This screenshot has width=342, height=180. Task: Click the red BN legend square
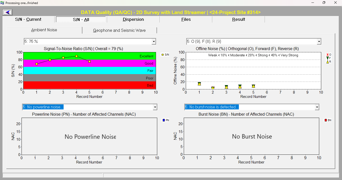point(326,120)
